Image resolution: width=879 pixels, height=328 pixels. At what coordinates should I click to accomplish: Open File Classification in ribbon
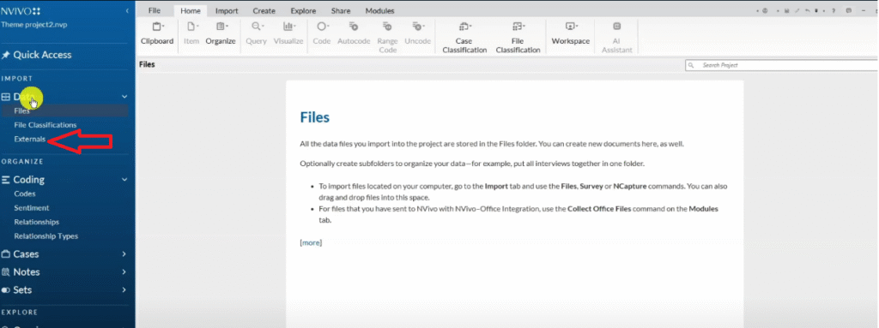tap(518, 38)
